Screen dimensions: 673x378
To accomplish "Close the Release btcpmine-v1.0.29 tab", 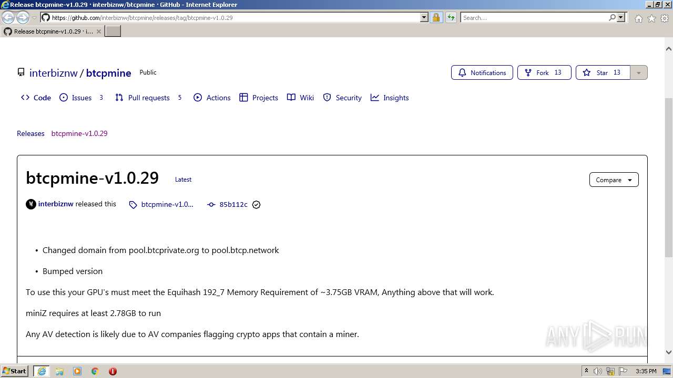I will click(98, 31).
